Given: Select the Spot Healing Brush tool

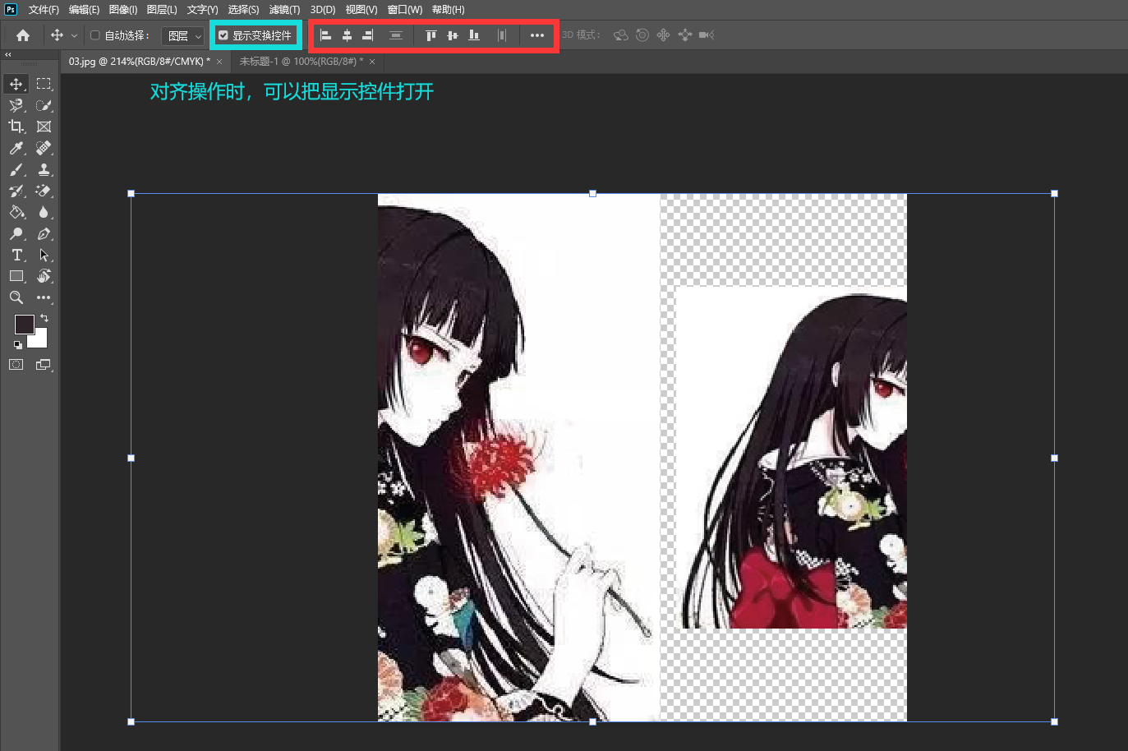Looking at the screenshot, I should (x=44, y=148).
